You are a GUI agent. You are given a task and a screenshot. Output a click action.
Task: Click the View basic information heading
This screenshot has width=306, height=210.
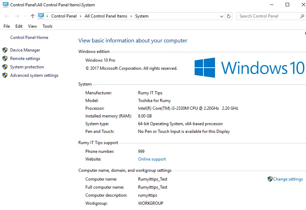point(133,41)
